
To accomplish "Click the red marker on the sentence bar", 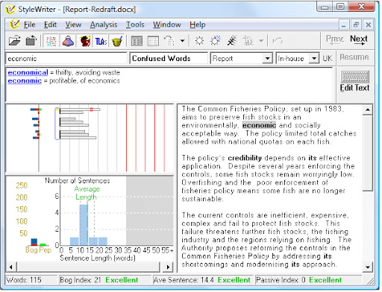I will 91,110.
